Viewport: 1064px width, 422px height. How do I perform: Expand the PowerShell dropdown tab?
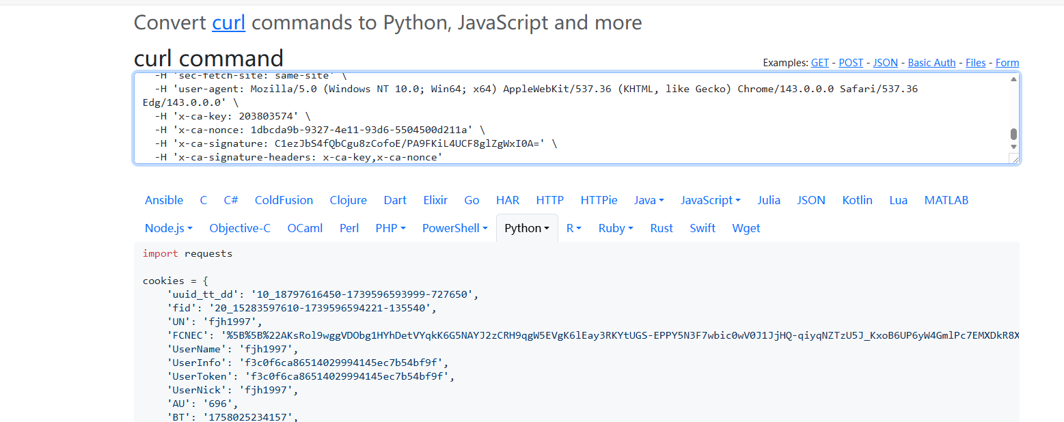coord(454,228)
